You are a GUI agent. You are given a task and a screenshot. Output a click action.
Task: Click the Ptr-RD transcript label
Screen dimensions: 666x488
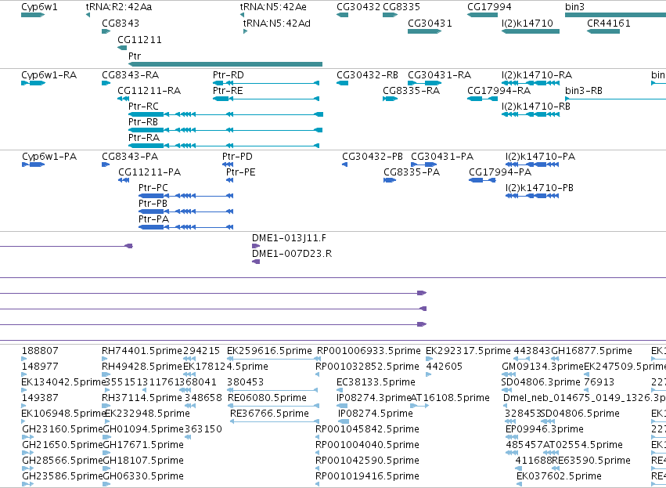(x=228, y=75)
